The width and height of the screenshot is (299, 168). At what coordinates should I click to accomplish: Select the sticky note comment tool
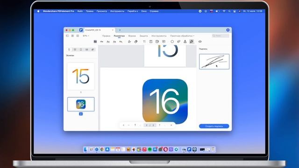pyautogui.click(x=164, y=42)
